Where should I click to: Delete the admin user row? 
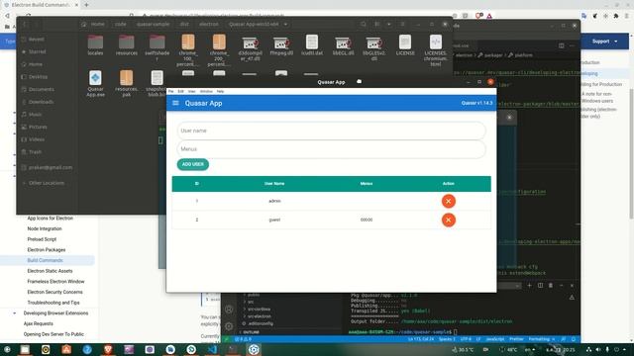(448, 201)
